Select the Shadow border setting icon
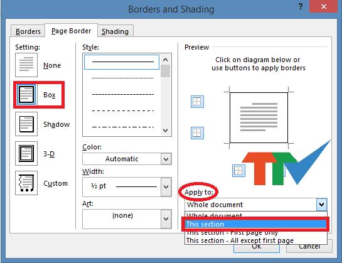The width and height of the screenshot is (342, 263). pos(26,124)
